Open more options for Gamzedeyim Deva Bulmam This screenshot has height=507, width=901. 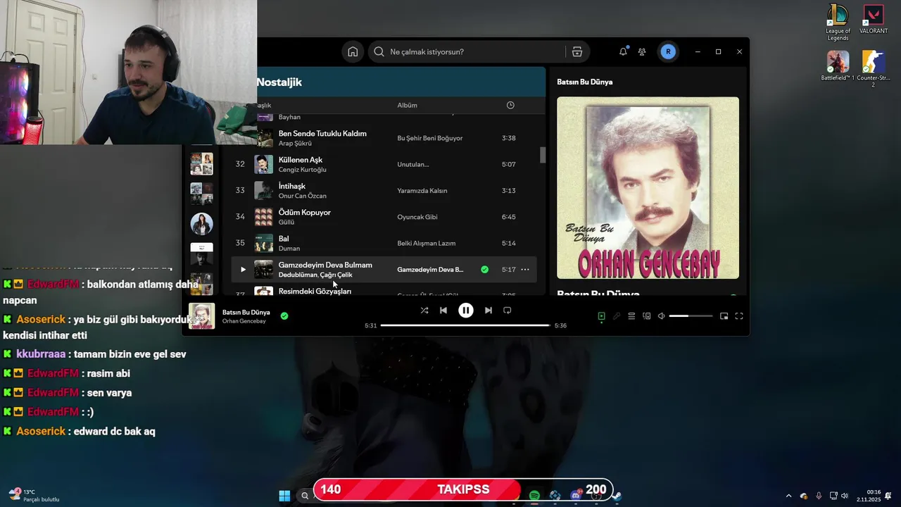coord(525,270)
